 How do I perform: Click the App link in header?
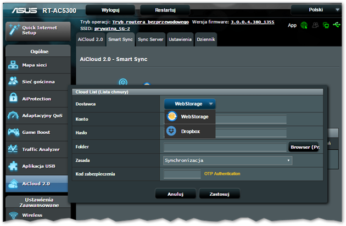coord(292,25)
